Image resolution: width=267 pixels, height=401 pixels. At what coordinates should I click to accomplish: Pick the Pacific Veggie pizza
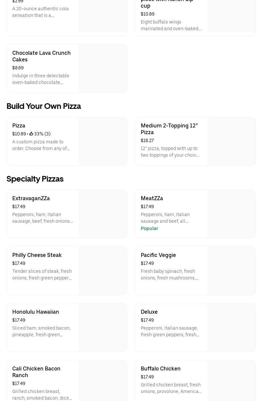pyautogui.click(x=158, y=255)
